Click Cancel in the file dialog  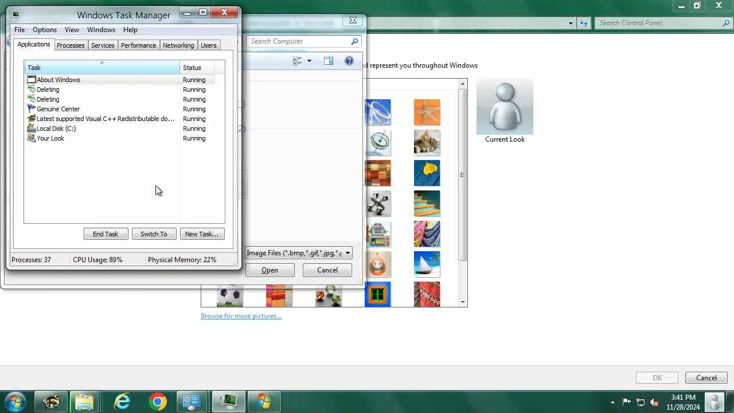327,270
